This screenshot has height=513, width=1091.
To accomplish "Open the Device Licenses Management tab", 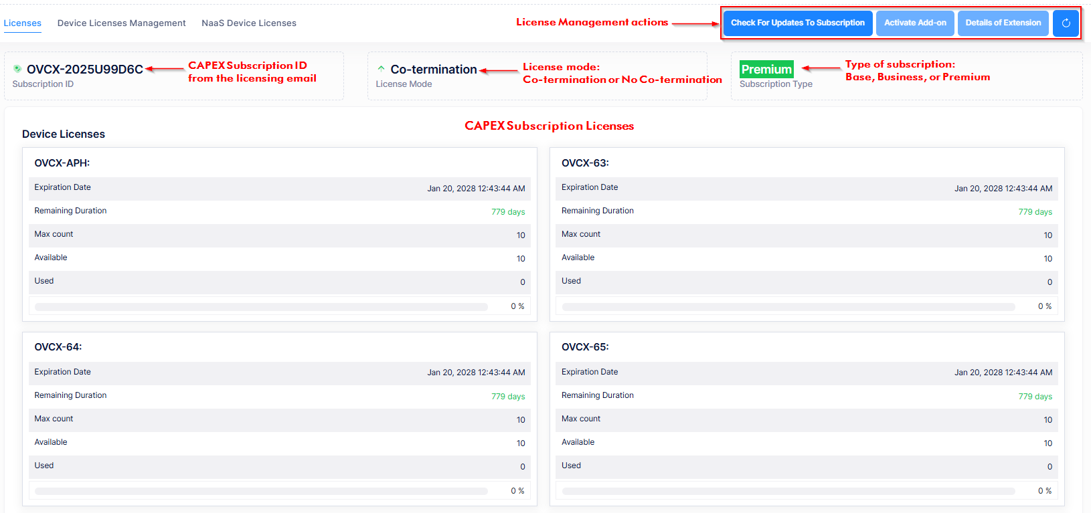I will point(121,23).
